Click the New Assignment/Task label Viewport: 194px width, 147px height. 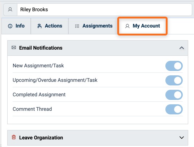(x=38, y=66)
